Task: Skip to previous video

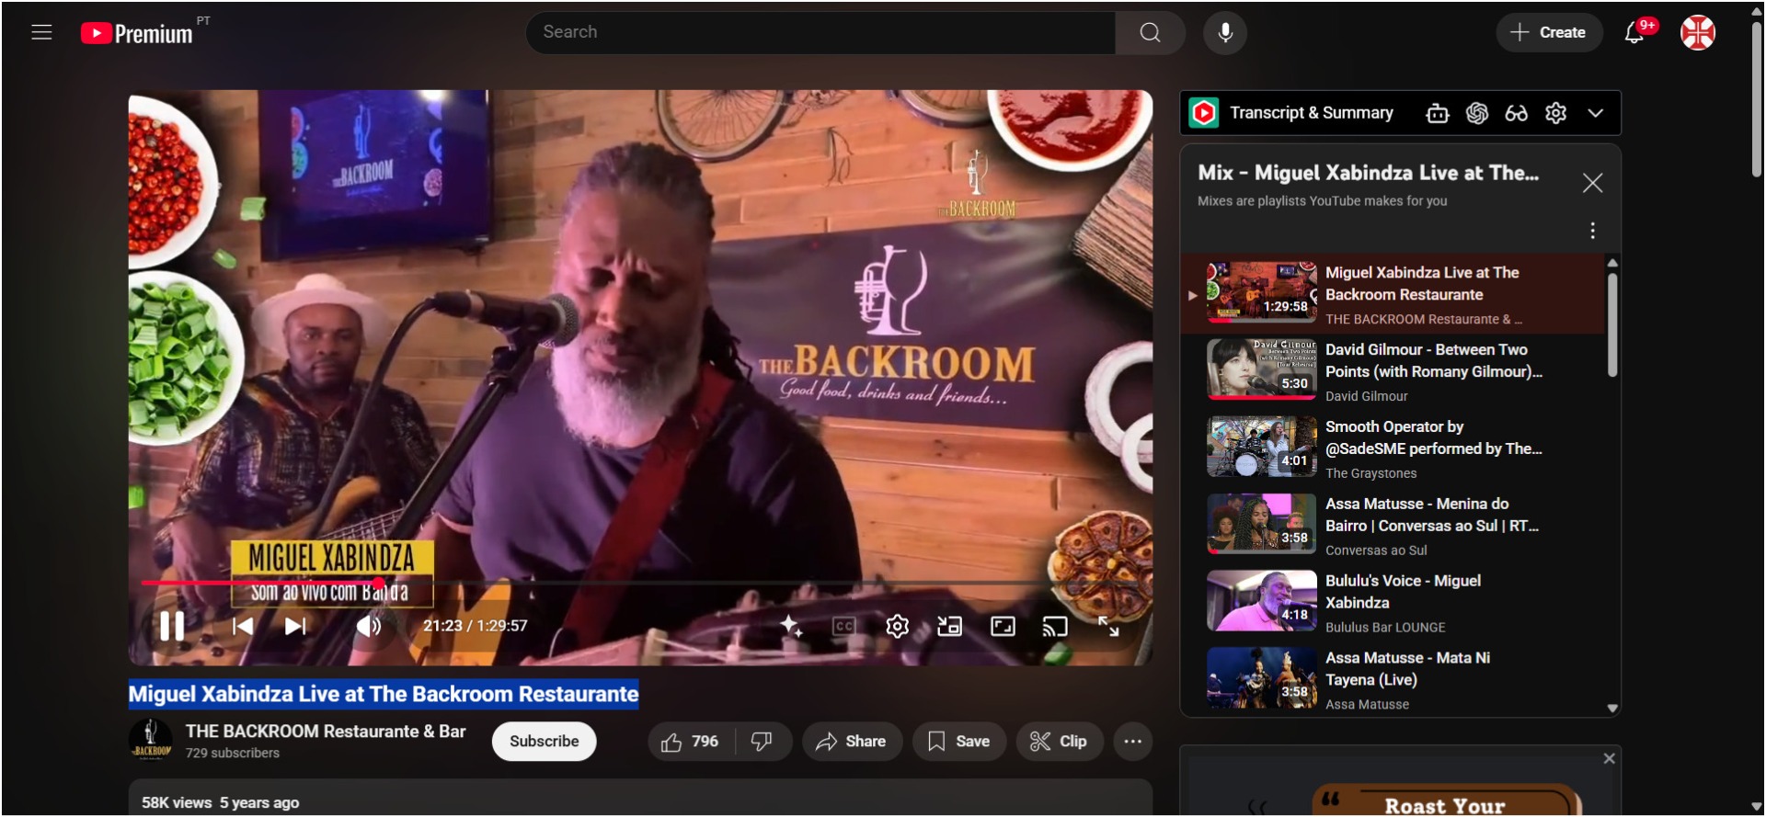Action: pyautogui.click(x=242, y=626)
